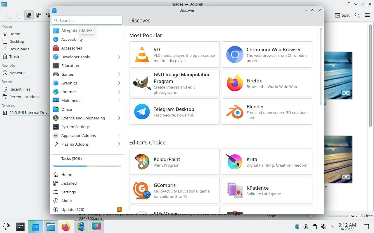Expand the Games category arrow

pyautogui.click(x=119, y=74)
